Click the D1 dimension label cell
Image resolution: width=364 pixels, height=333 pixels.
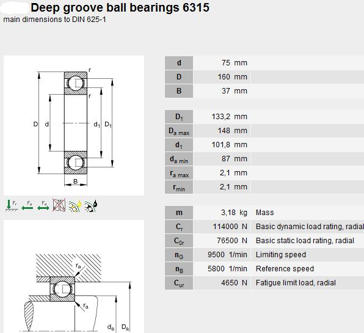(179, 117)
